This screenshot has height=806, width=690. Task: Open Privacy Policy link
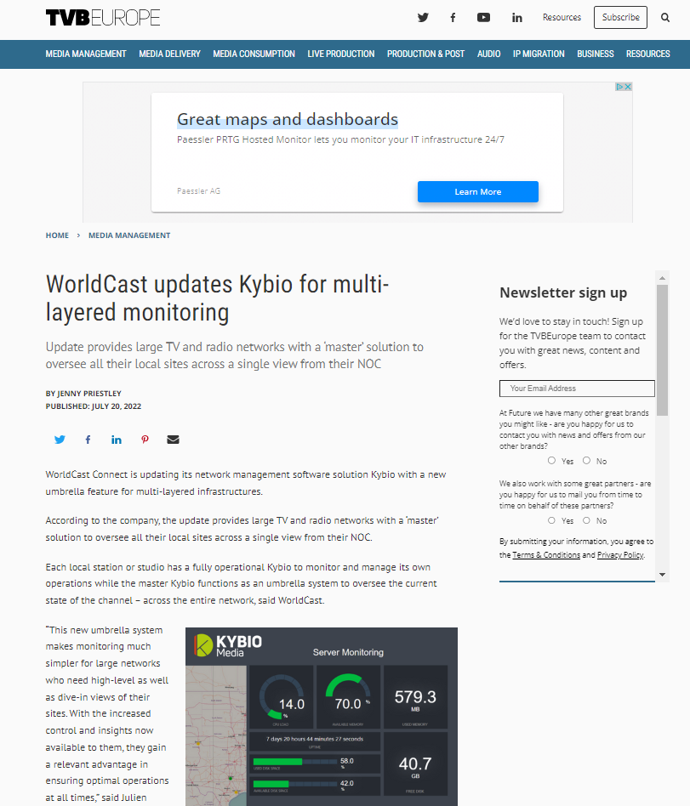tap(620, 555)
